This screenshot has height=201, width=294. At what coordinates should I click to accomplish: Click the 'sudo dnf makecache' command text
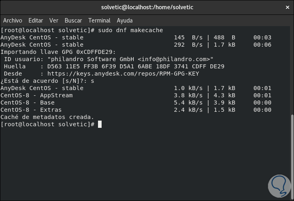[x=131, y=30]
